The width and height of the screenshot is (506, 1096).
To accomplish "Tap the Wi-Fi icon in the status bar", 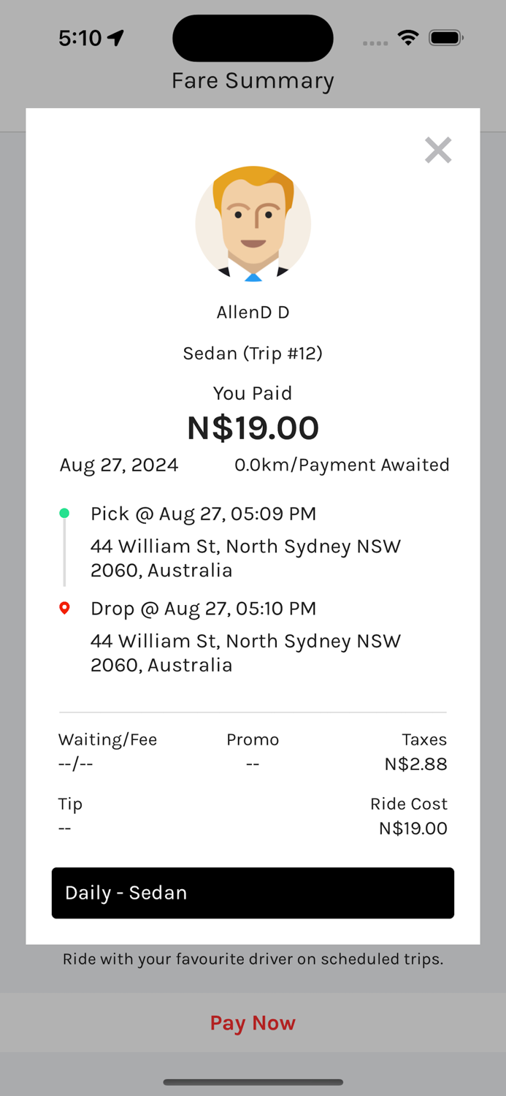I will coord(407,37).
